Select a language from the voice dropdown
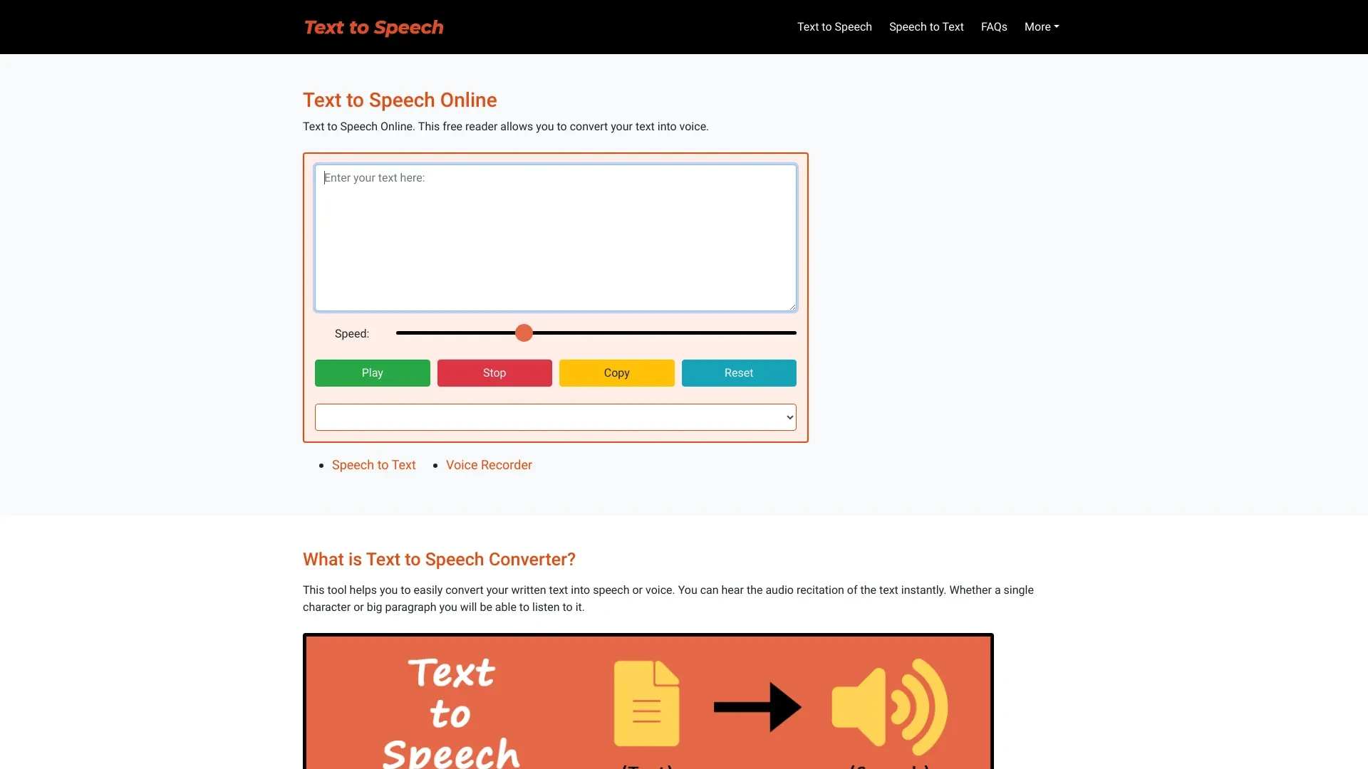The height and width of the screenshot is (769, 1368). (x=555, y=417)
